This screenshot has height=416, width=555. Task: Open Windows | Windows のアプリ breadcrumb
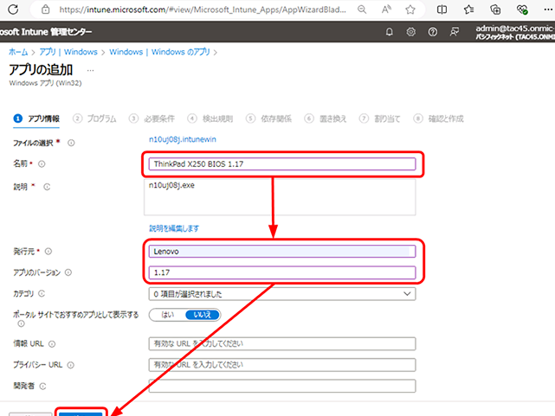tap(159, 52)
